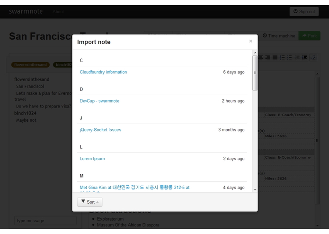329x234 pixels.
Task: Click the 'San Francisco!' chat message
Action: coord(30,86)
